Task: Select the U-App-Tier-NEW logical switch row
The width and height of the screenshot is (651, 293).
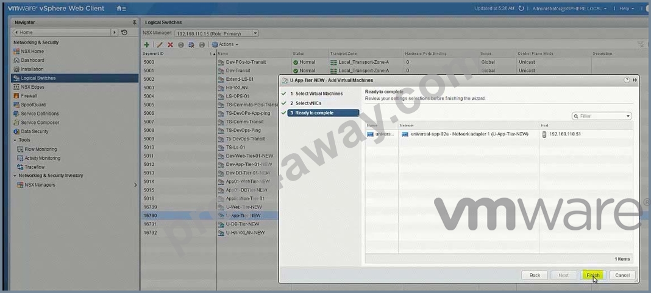Action: click(243, 216)
